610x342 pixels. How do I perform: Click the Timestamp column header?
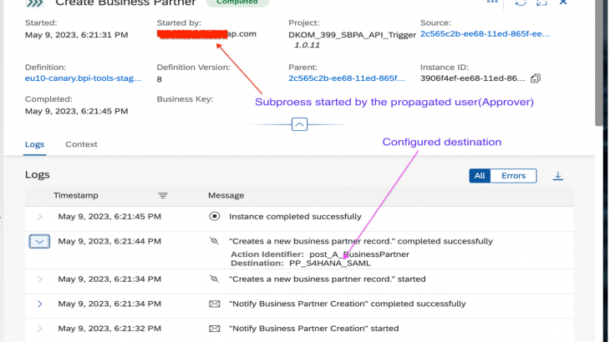click(x=76, y=195)
